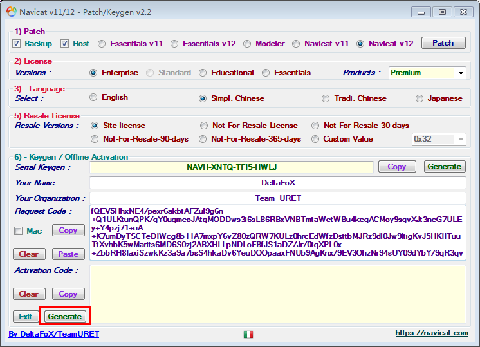480x347 pixels.
Task: Click the Exit button
Action: [26, 316]
